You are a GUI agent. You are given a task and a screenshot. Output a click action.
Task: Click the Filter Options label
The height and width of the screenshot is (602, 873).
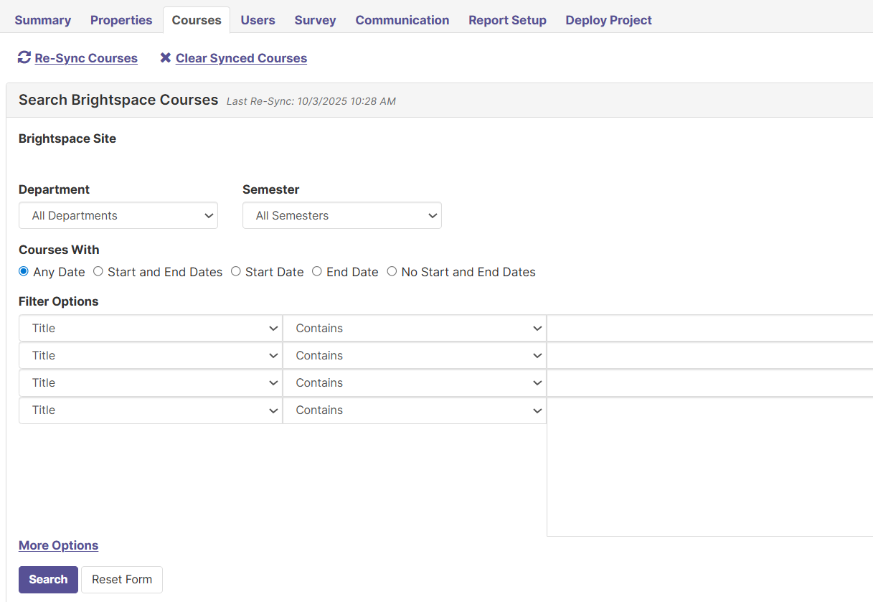[59, 301]
